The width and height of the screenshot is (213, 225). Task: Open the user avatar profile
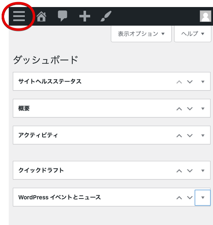point(206,16)
